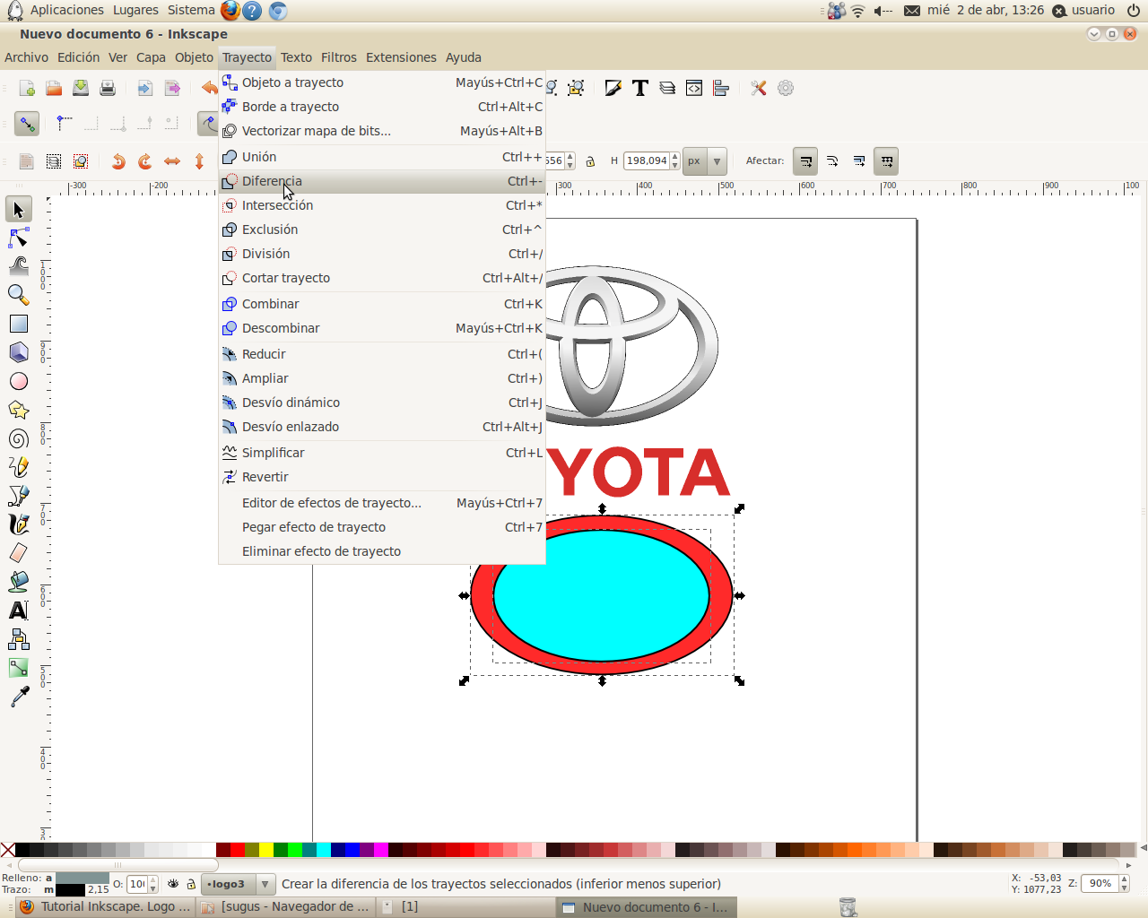The width and height of the screenshot is (1148, 918).
Task: Click the open file folder icon
Action: (x=54, y=88)
